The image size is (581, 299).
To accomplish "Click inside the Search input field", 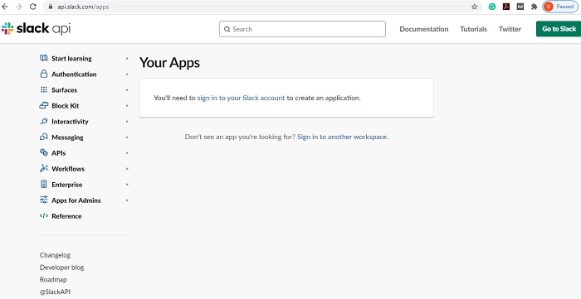I will (x=302, y=29).
